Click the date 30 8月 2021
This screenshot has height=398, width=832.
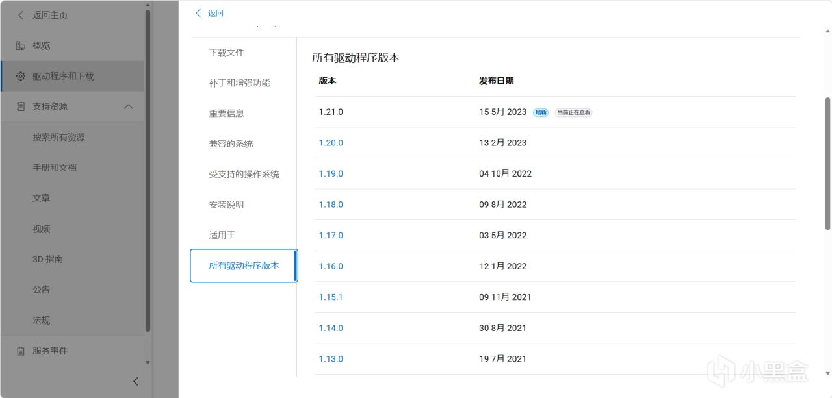point(502,328)
